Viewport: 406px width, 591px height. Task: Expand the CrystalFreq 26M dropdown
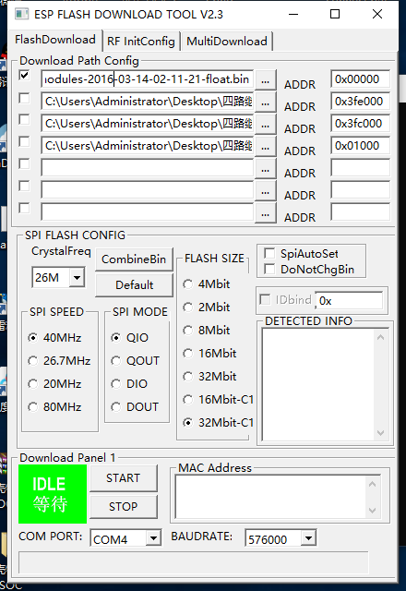click(77, 278)
